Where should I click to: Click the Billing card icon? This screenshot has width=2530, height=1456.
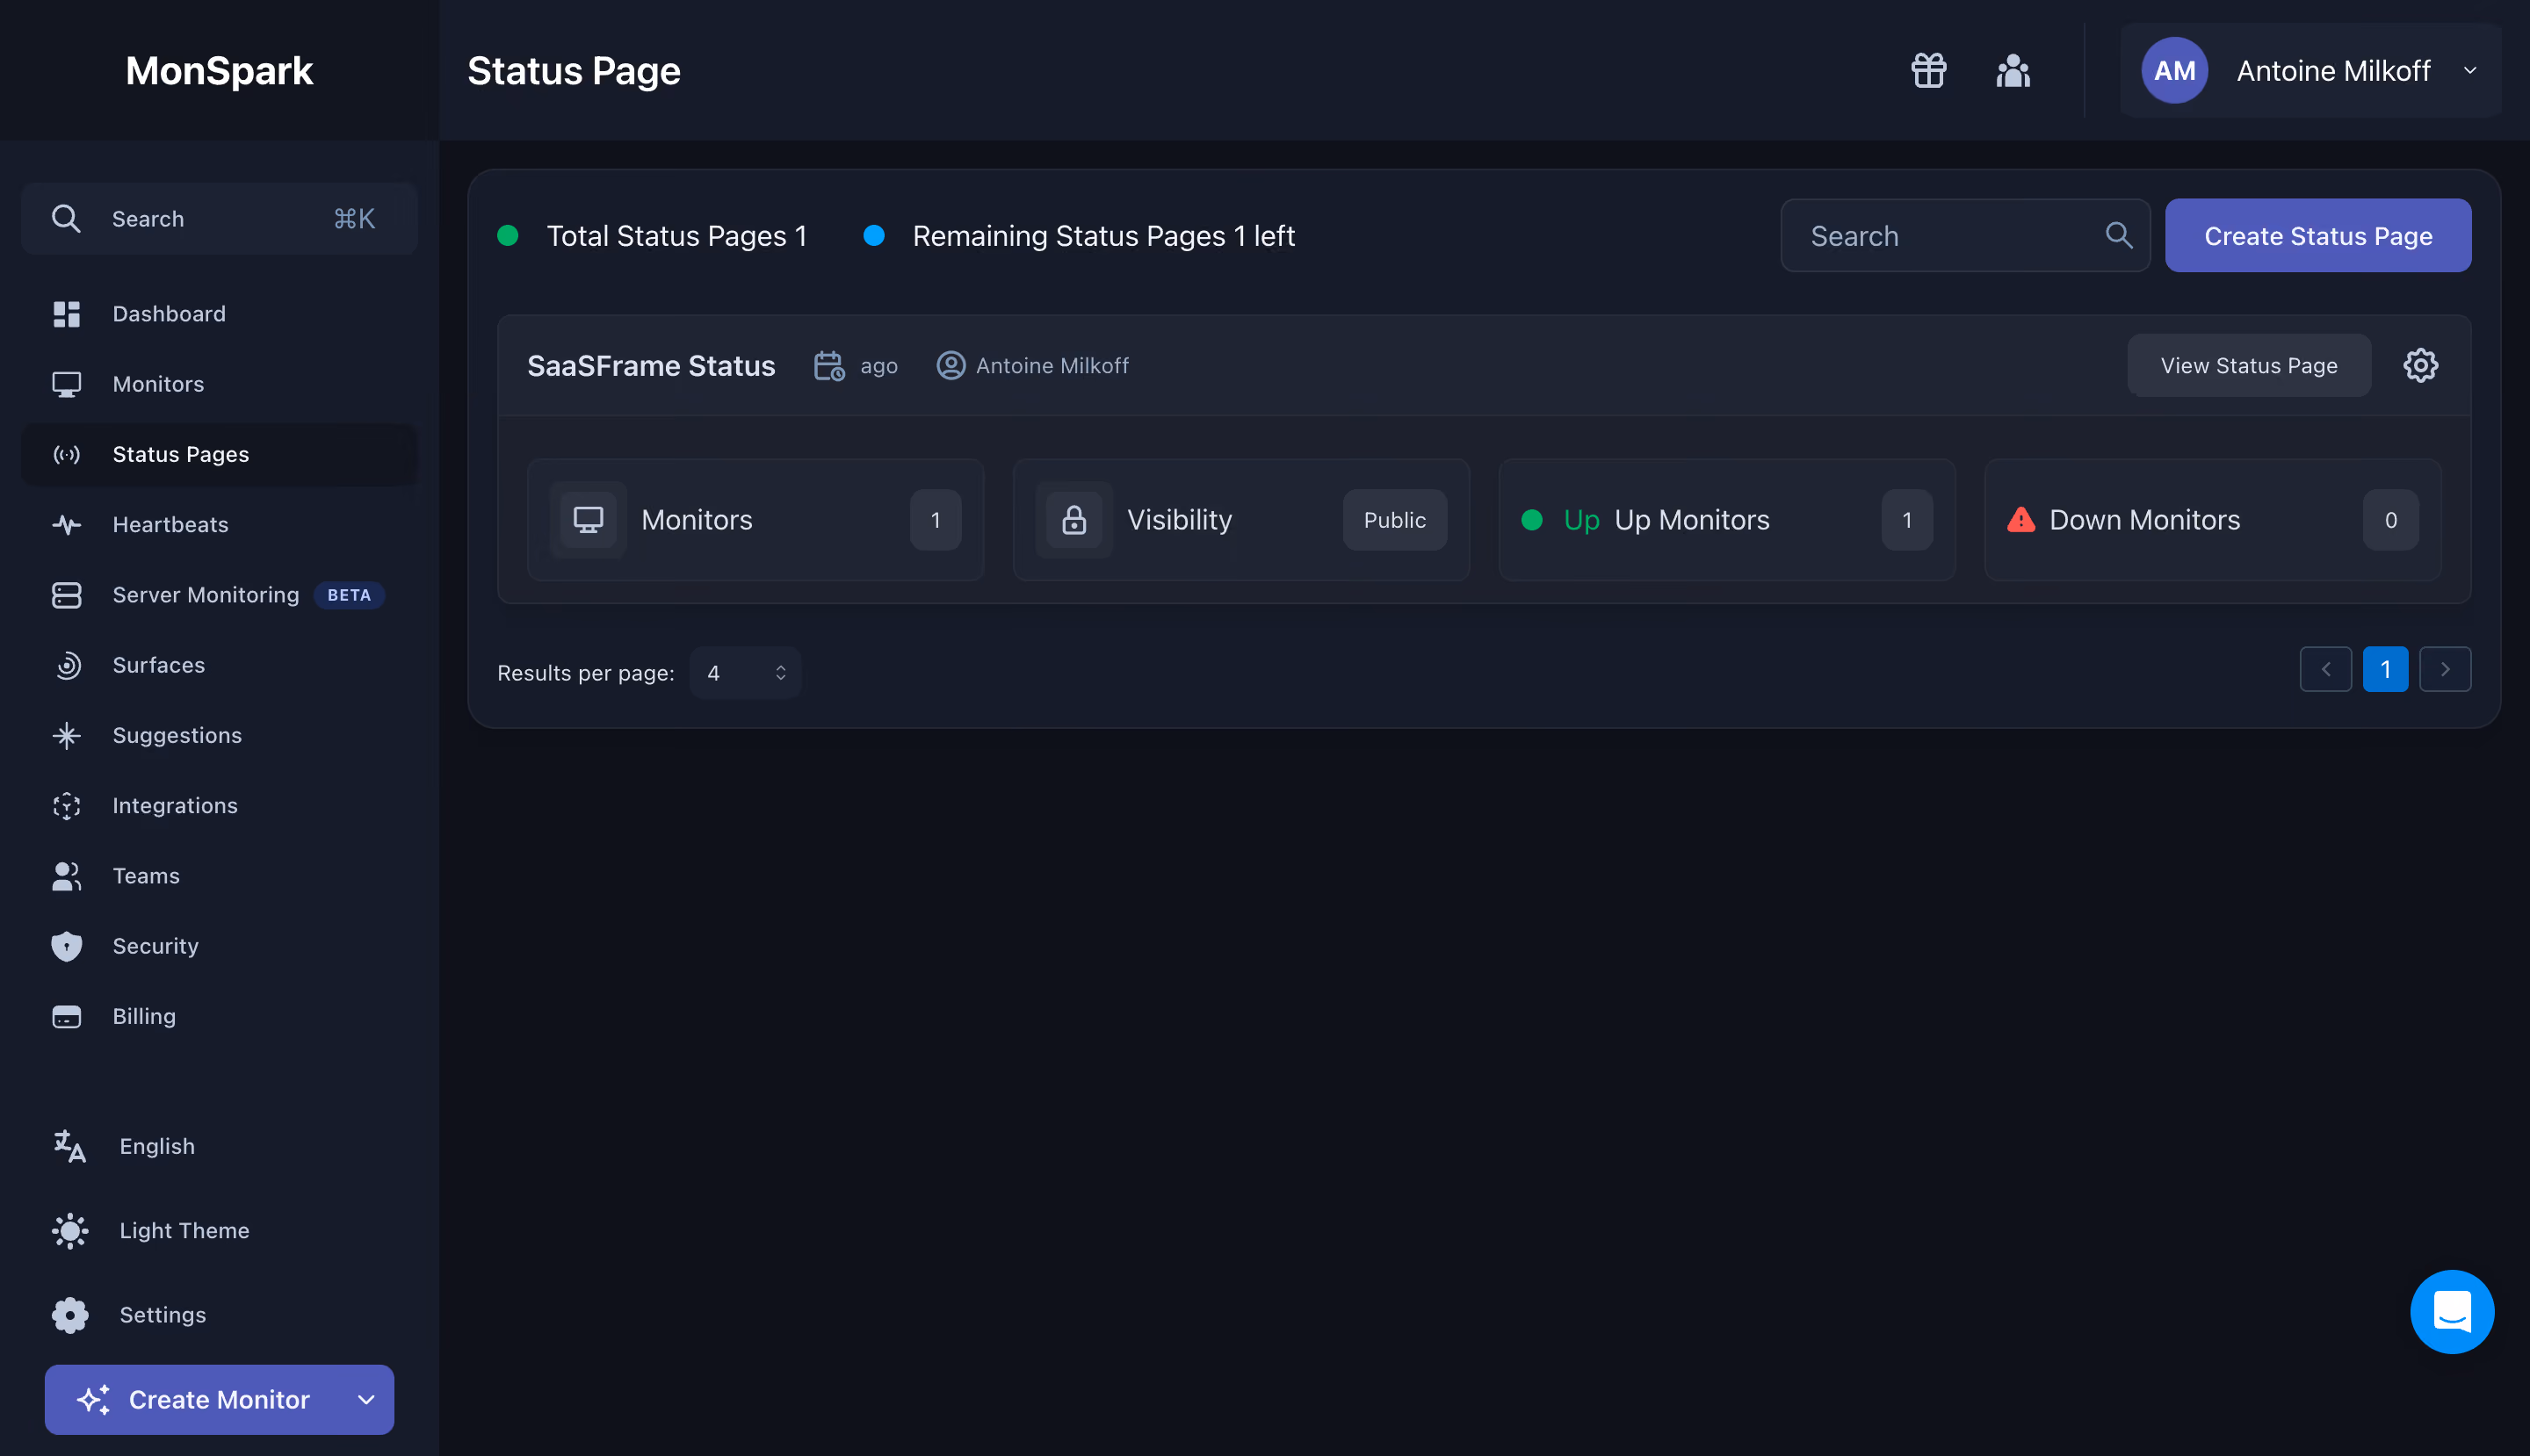pyautogui.click(x=66, y=1016)
